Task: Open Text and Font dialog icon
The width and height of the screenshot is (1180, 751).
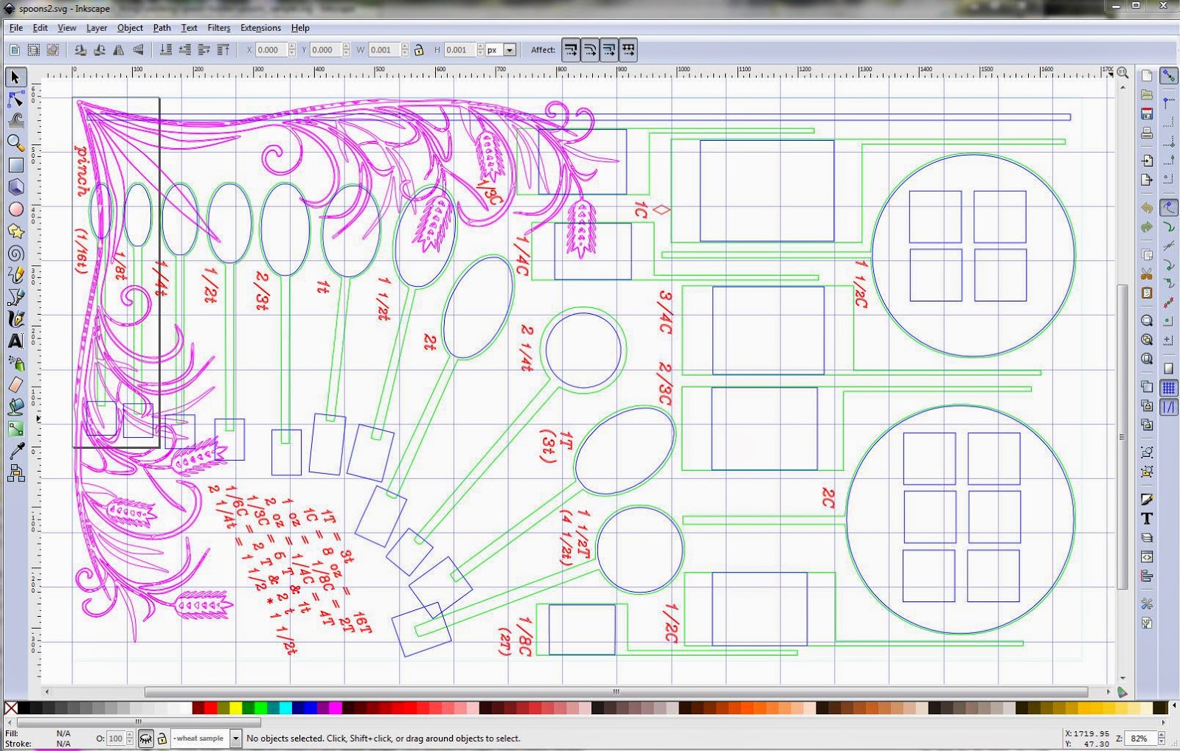Action: (1147, 519)
